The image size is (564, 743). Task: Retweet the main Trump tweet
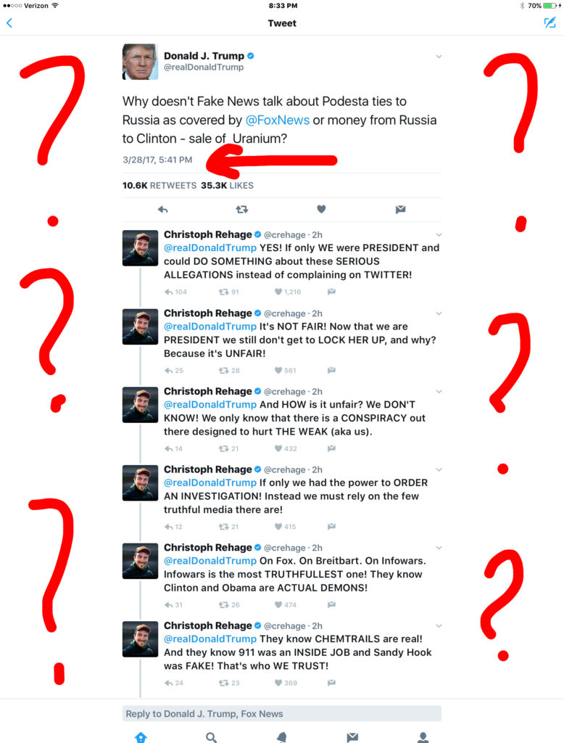click(242, 210)
